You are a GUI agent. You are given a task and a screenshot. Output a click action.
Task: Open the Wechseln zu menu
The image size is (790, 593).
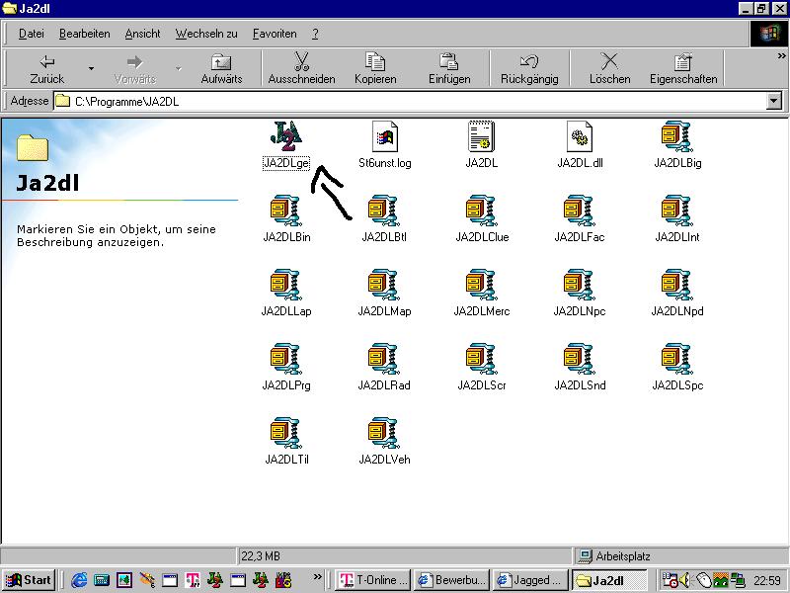coord(206,34)
